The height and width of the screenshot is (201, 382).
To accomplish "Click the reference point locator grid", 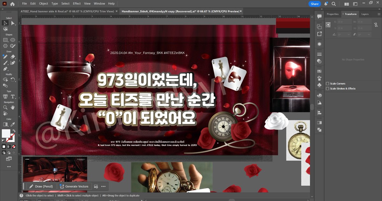I will click(x=328, y=24).
